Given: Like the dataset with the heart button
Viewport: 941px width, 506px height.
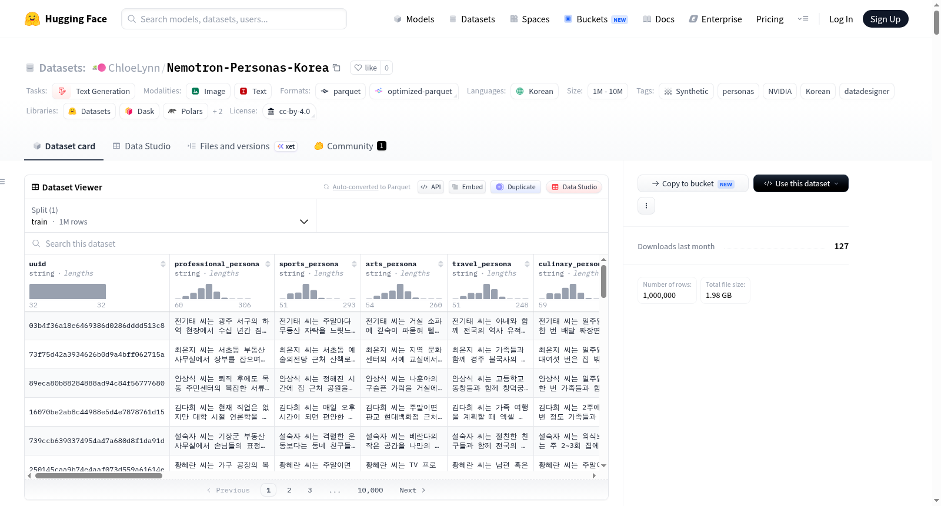Looking at the screenshot, I should (x=365, y=68).
